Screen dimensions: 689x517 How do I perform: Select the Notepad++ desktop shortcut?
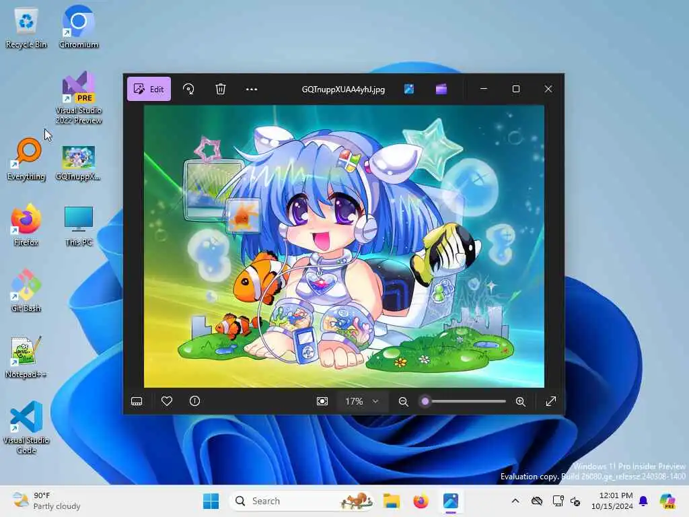click(x=26, y=357)
